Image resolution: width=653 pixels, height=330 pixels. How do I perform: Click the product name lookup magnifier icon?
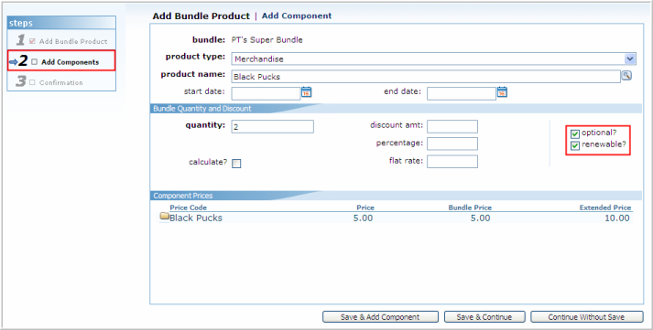coord(626,75)
